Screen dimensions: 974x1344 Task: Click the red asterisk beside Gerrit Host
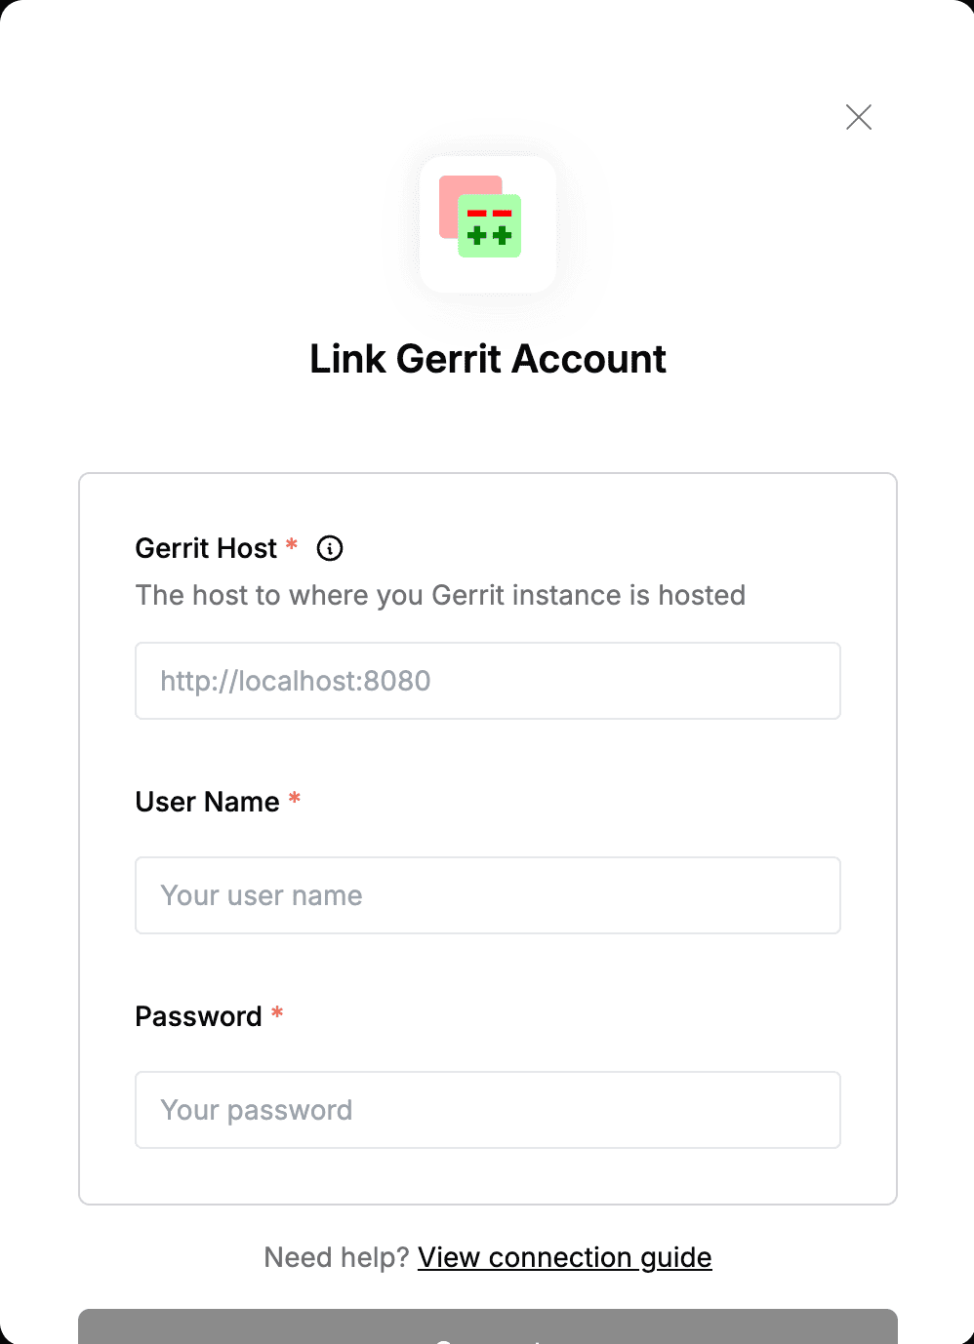pyautogui.click(x=291, y=544)
